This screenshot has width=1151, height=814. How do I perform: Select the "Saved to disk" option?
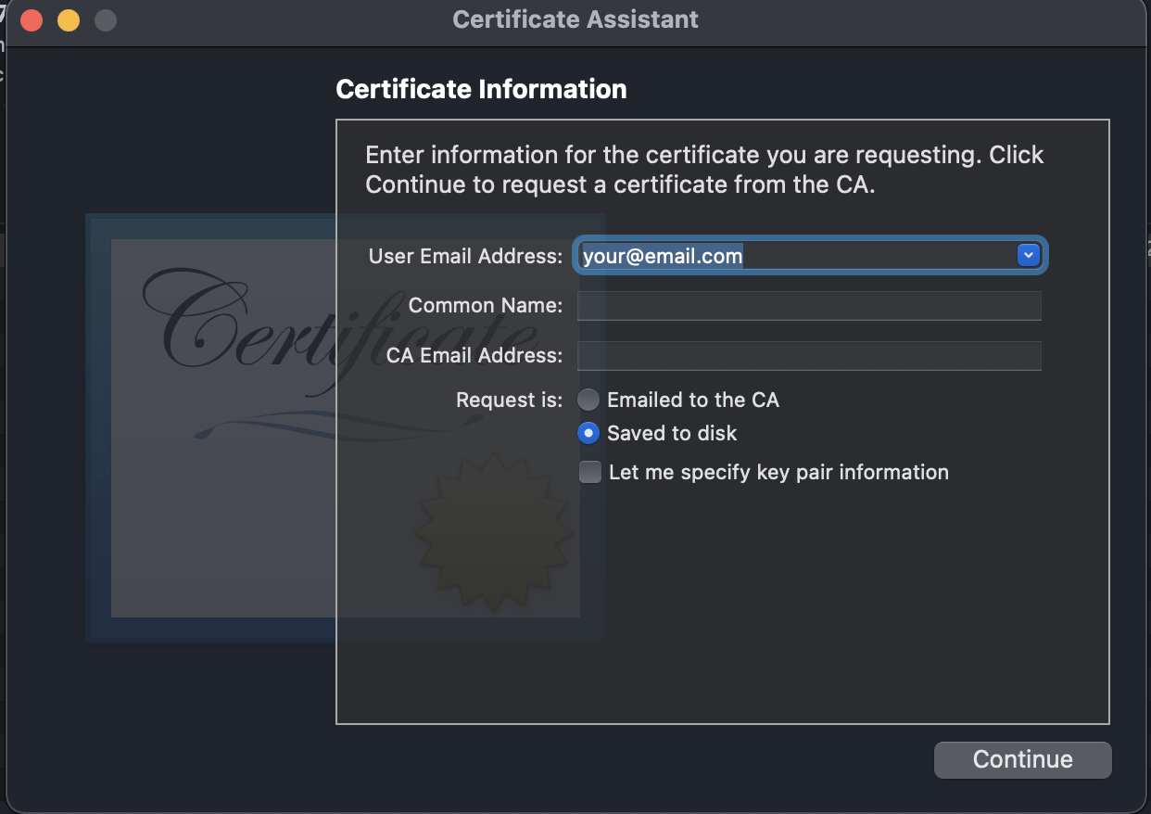[588, 433]
